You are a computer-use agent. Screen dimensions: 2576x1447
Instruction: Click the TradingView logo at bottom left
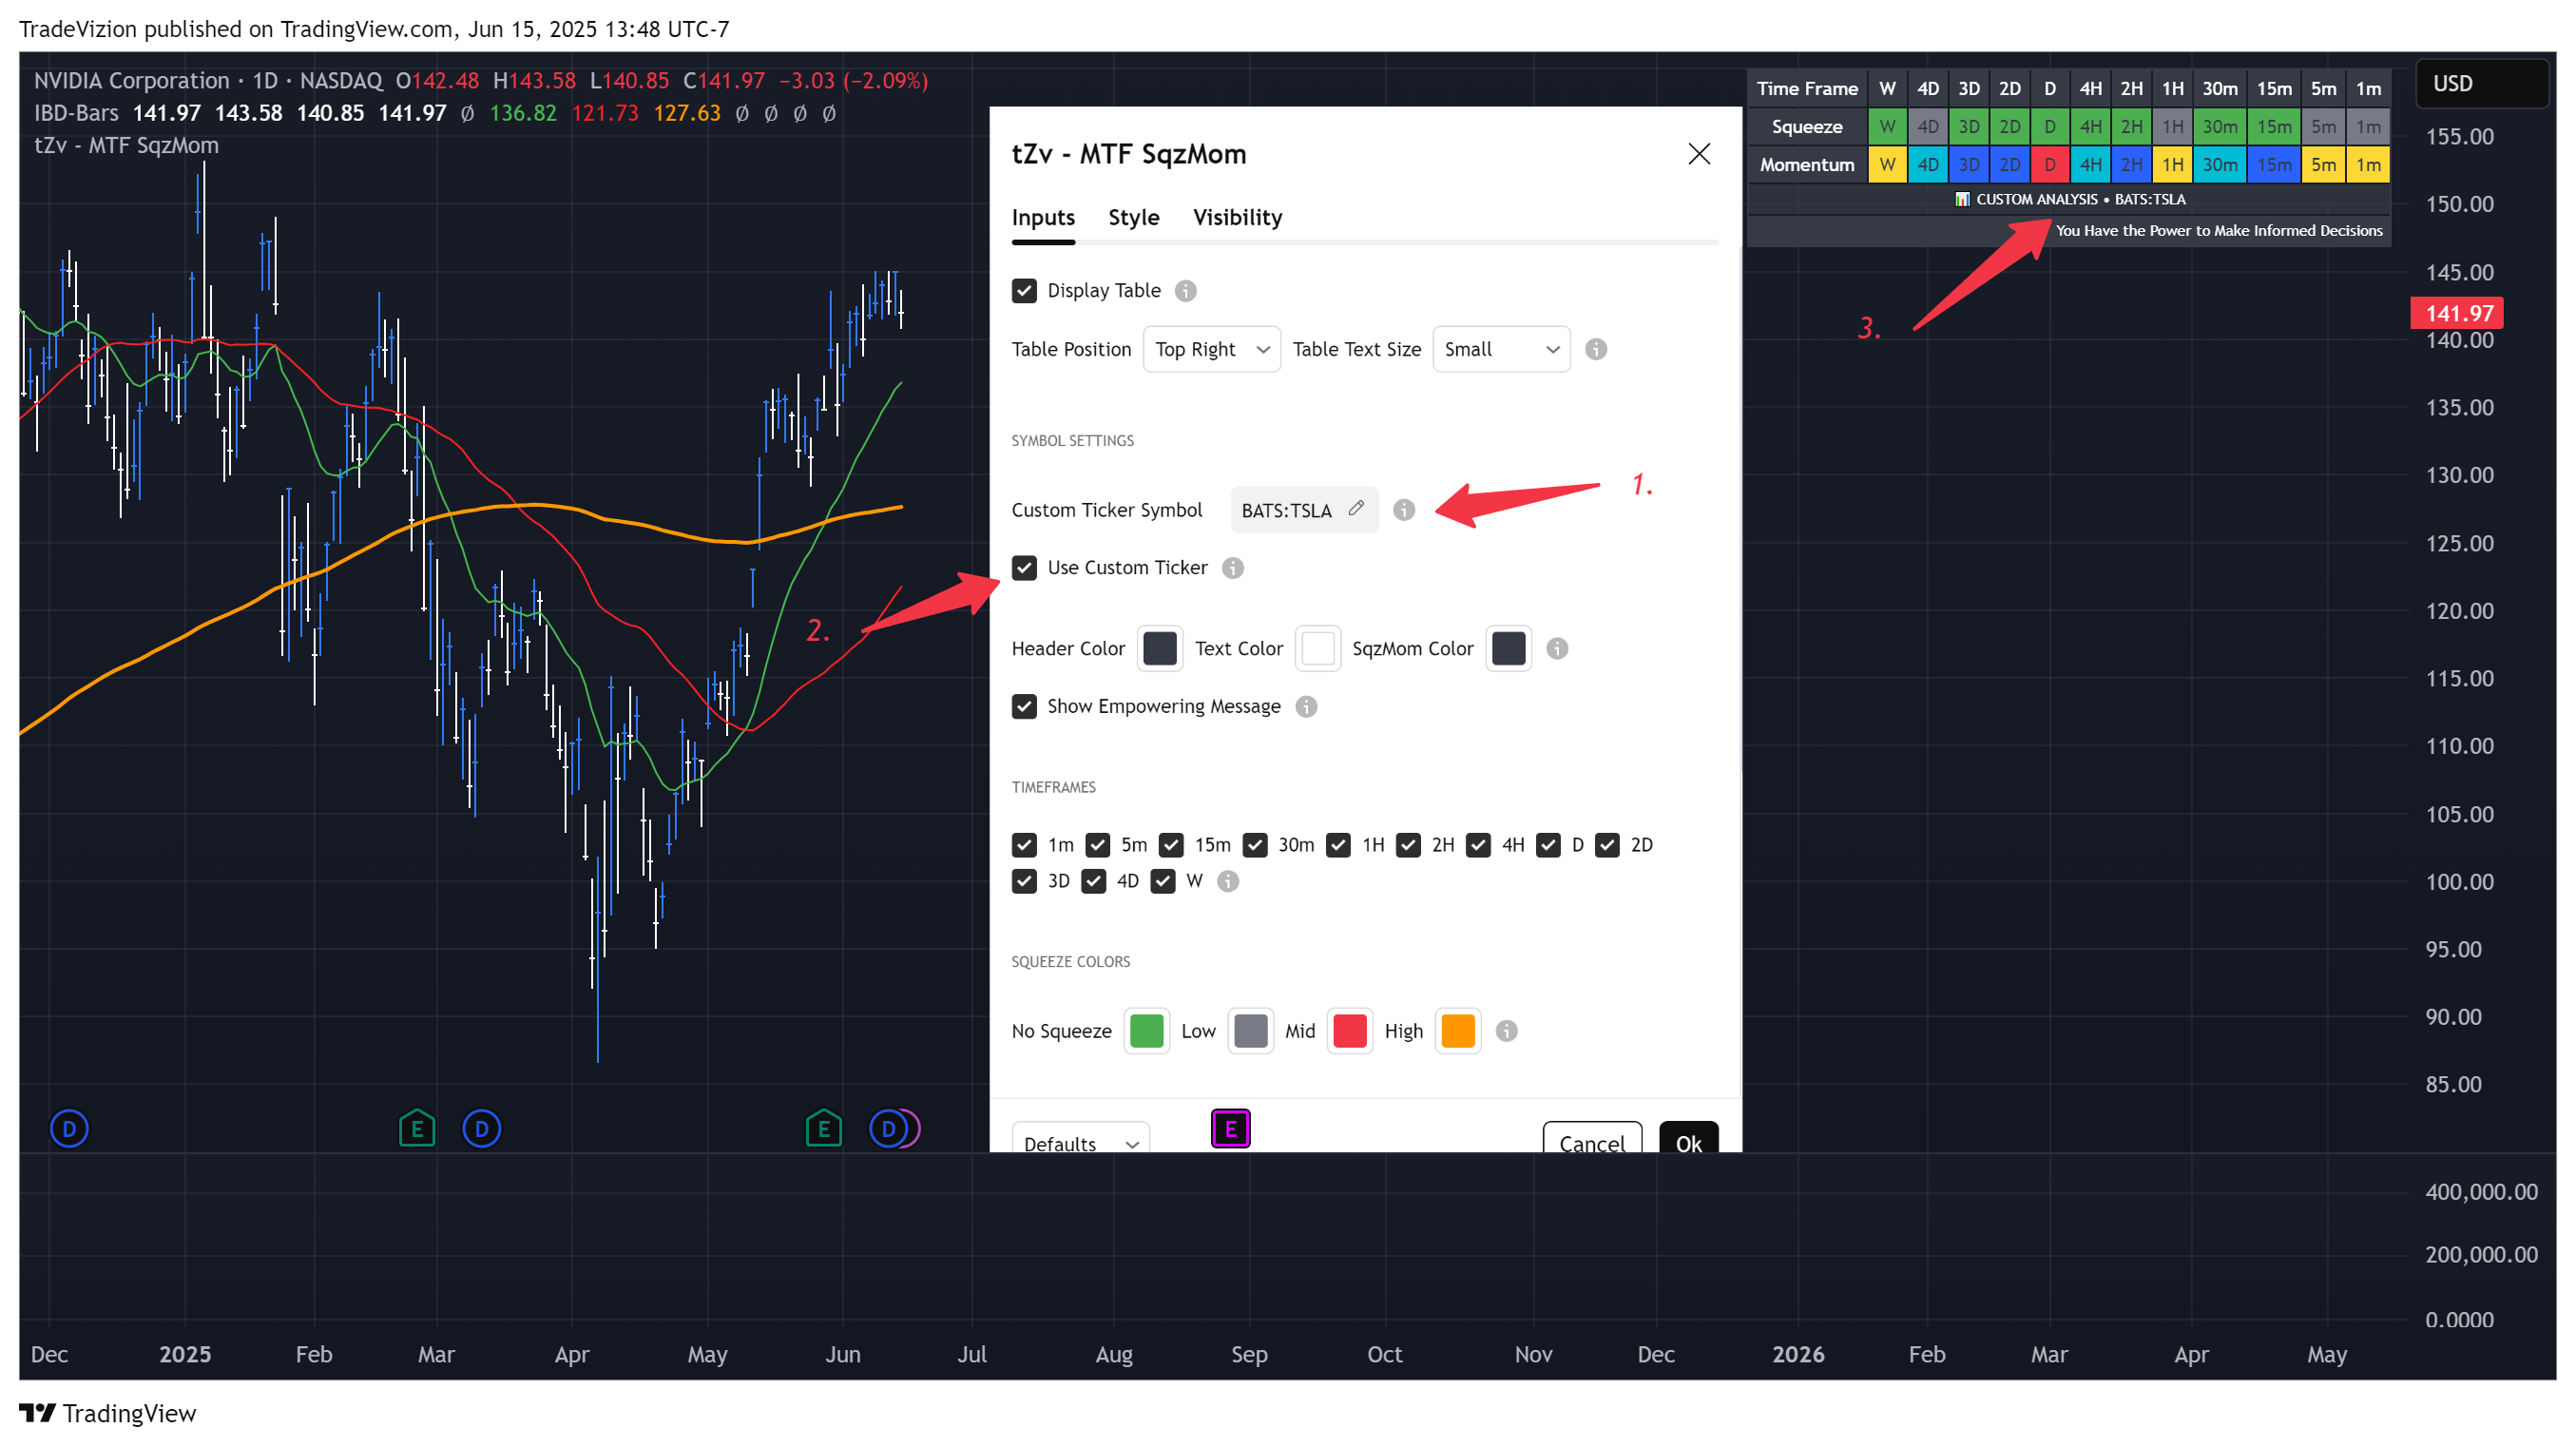tap(108, 1413)
